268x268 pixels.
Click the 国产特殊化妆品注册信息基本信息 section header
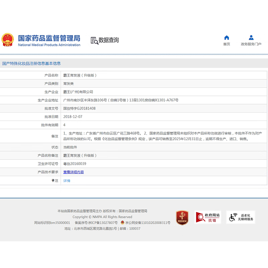(x=31, y=63)
